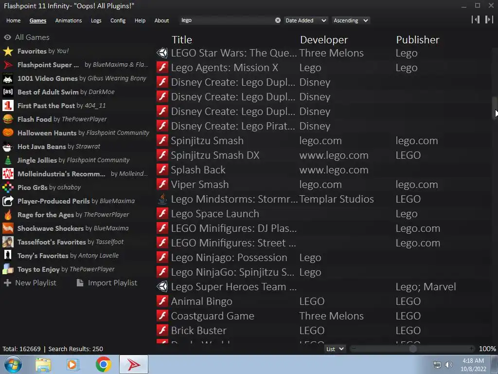Adjust the thumbnail zoom slider handle
Viewport: 498px width, 374px height.
pyautogui.click(x=412, y=349)
